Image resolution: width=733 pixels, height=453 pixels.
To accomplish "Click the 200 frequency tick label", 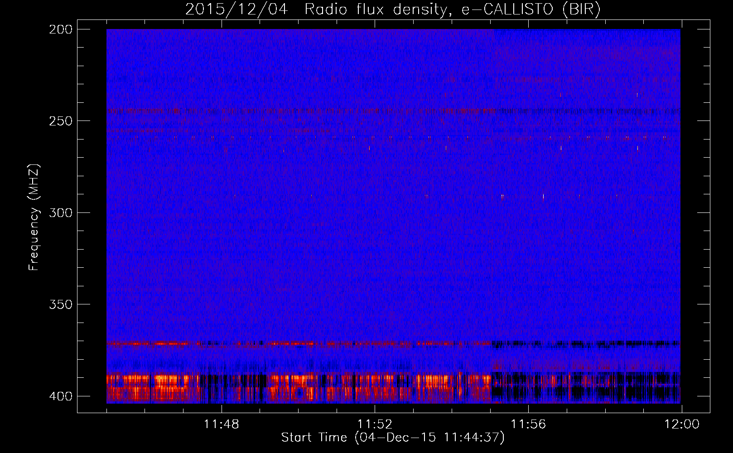I will pos(60,29).
